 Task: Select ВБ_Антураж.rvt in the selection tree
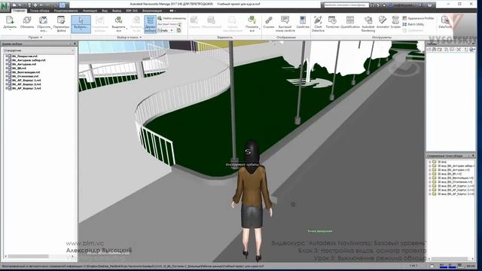[x=24, y=64]
